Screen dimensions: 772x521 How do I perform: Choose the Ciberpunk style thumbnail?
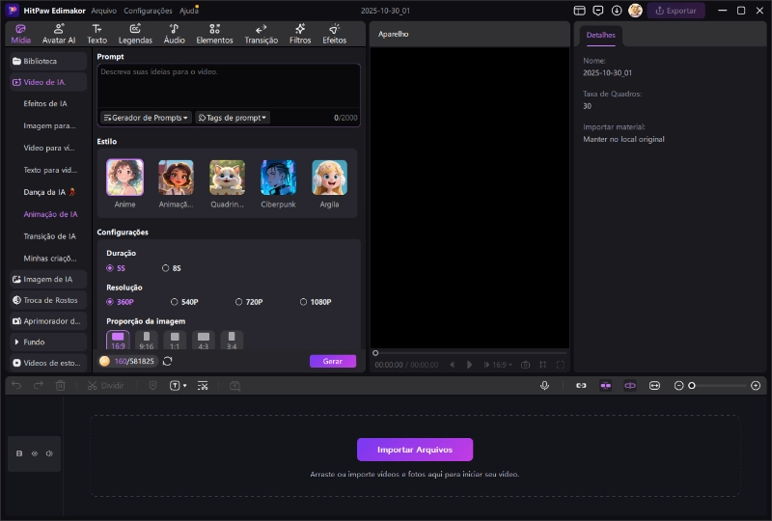(x=278, y=178)
